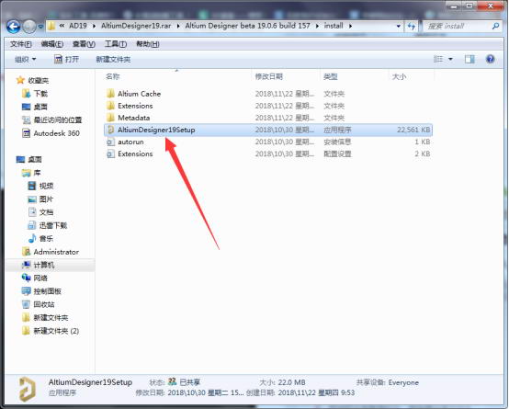Click 新建文件夹 to create new folder

[113, 60]
